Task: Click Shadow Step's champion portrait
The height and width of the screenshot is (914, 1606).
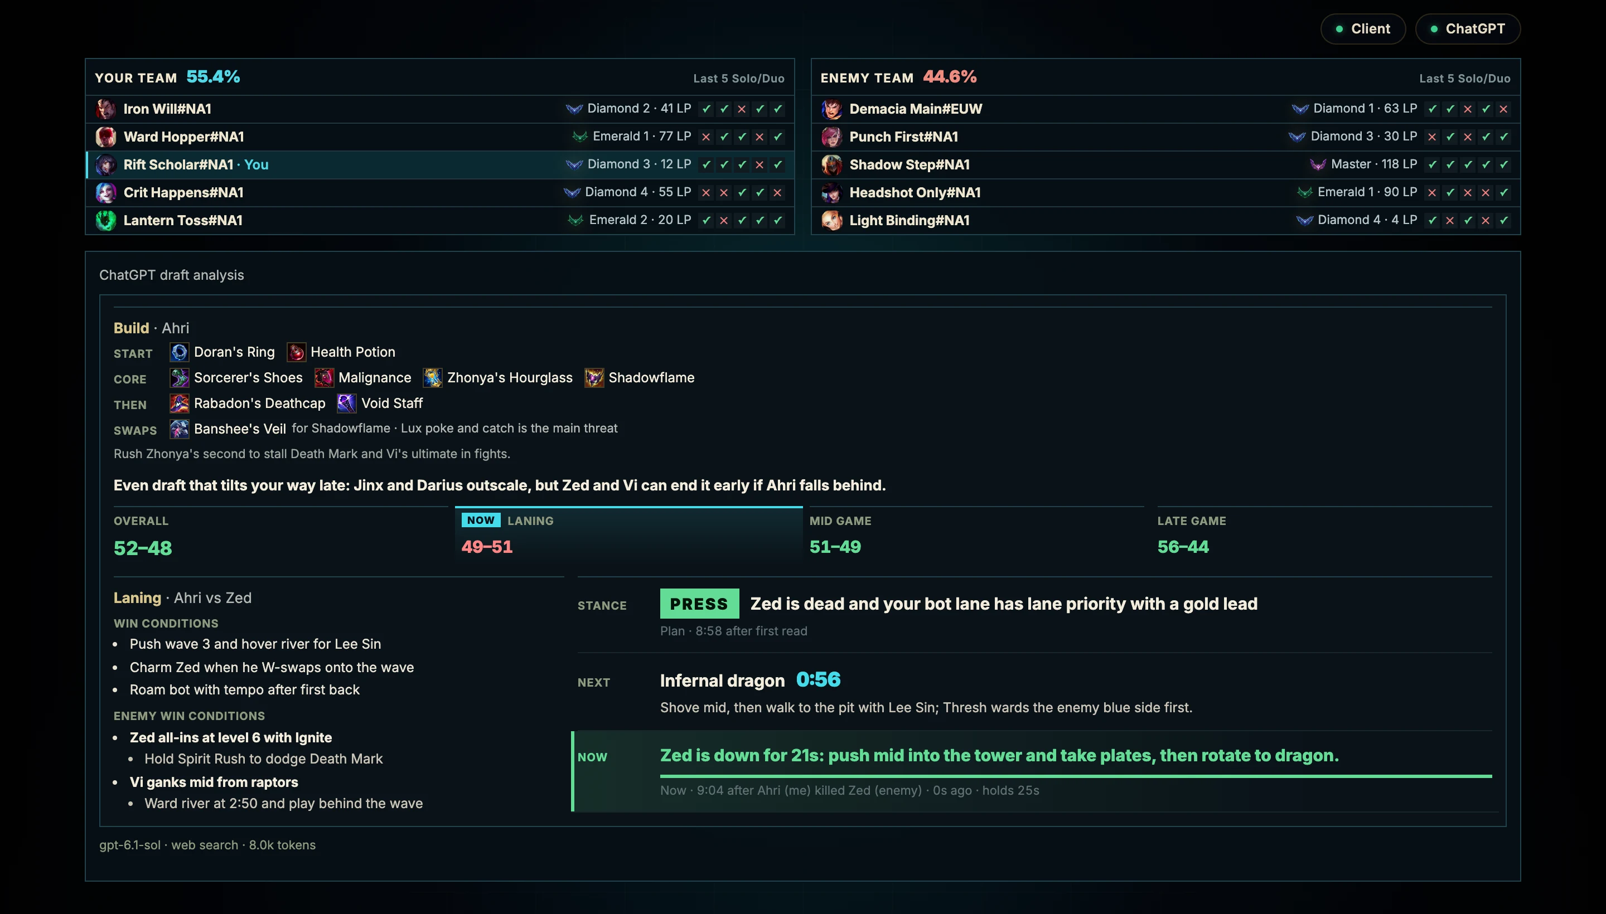Action: [x=831, y=165]
